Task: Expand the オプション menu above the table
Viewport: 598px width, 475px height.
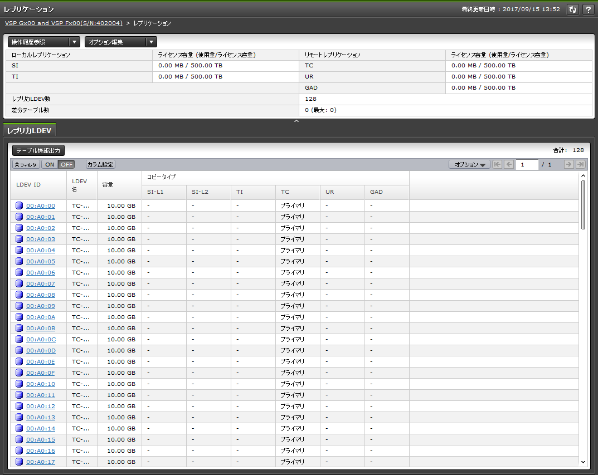Action: pos(469,164)
